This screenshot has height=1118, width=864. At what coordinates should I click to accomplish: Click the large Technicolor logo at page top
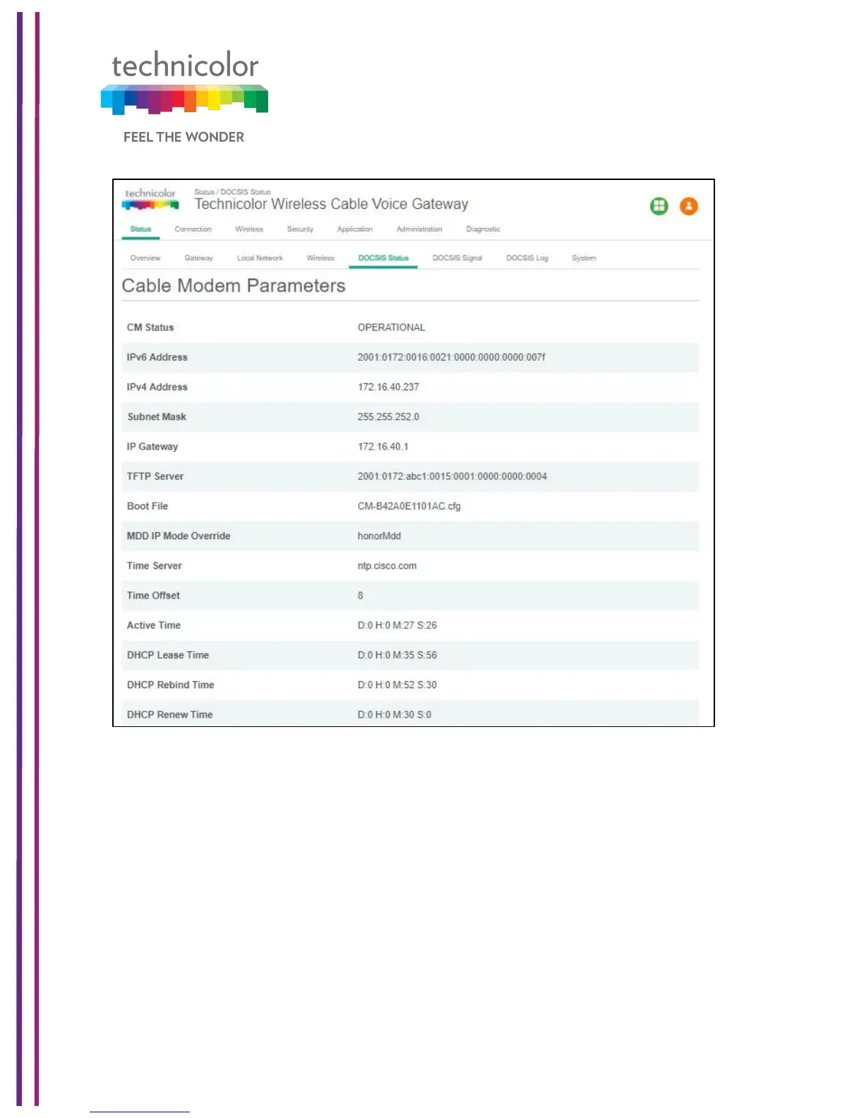(x=185, y=83)
